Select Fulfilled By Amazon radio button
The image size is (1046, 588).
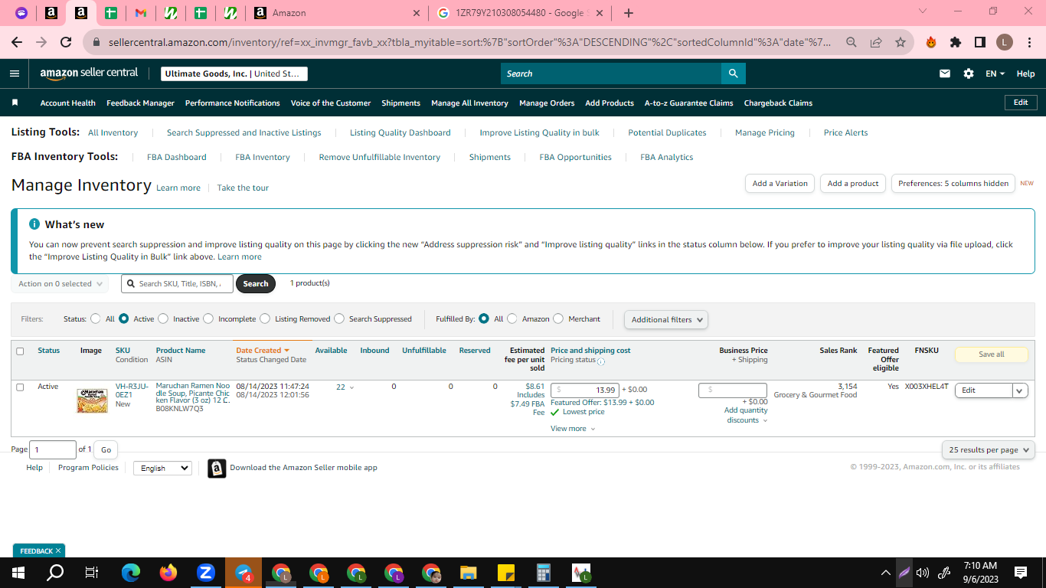[x=512, y=318]
